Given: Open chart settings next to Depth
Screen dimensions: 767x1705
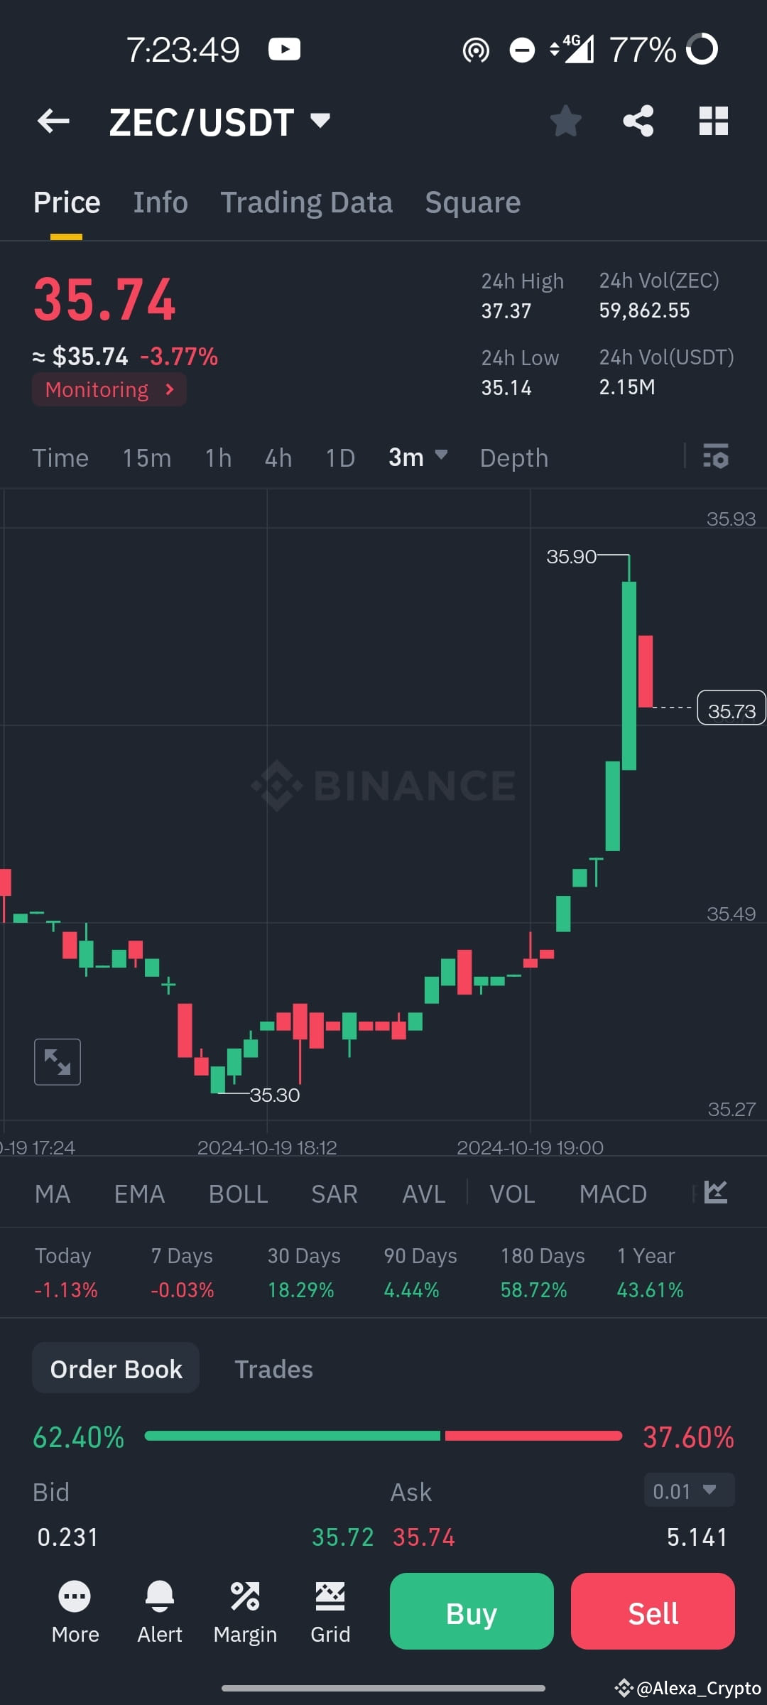Looking at the screenshot, I should pos(716,458).
